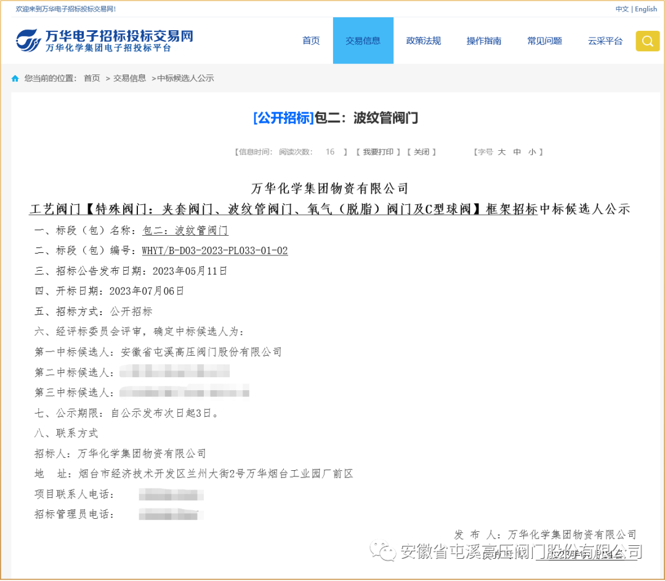The image size is (665, 581).
Task: Click the 第二中标候选人 label
Action: tap(74, 372)
